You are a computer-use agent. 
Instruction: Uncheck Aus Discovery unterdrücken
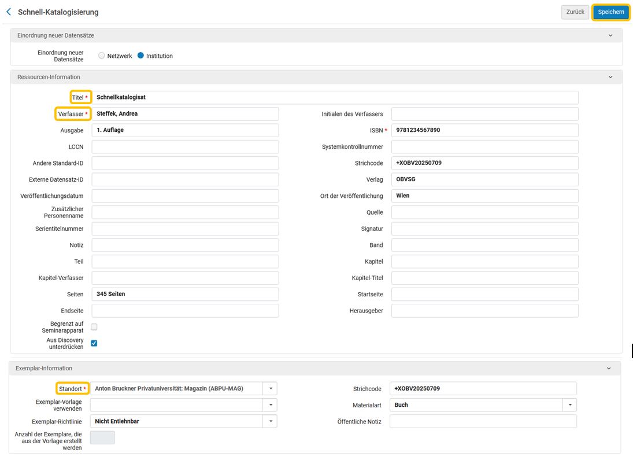click(x=94, y=343)
